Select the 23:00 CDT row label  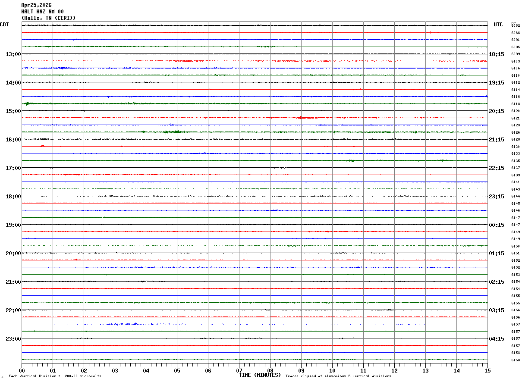13,339
